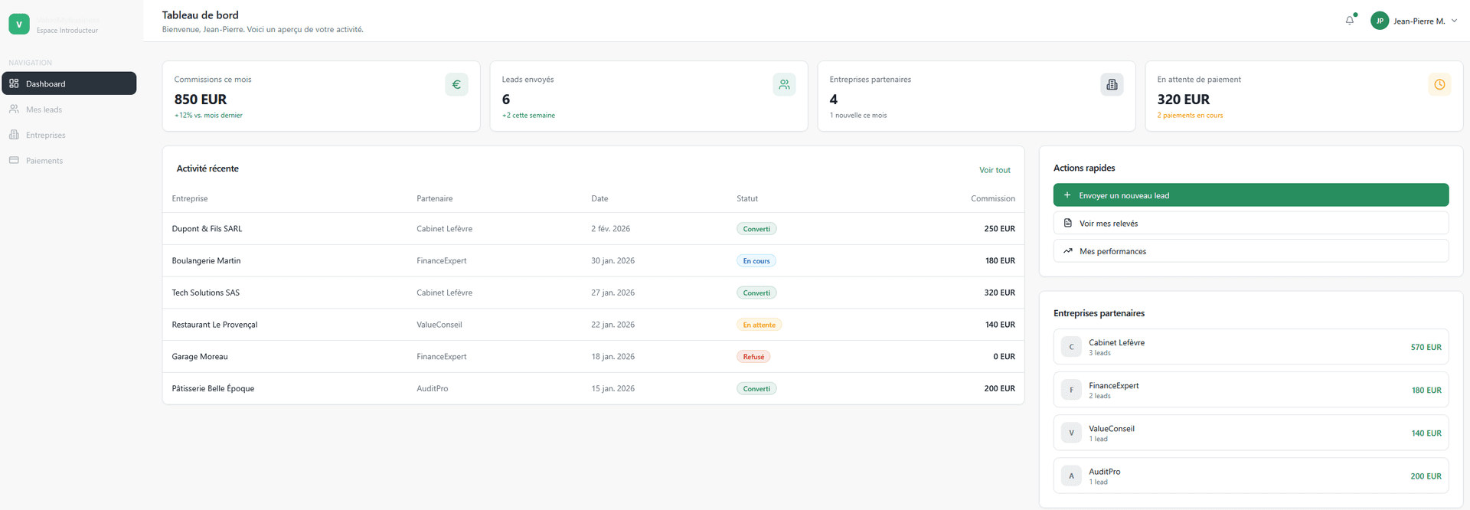Open notifications bell icon
Screen dimensions: 1470x510
(1350, 21)
